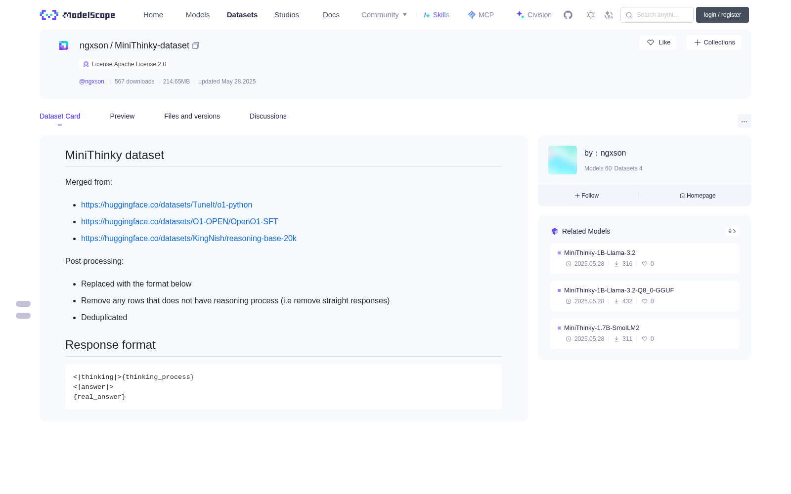Toggle the light/dark theme sun icon
Image resolution: width=791 pixels, height=494 pixels.
tap(591, 15)
